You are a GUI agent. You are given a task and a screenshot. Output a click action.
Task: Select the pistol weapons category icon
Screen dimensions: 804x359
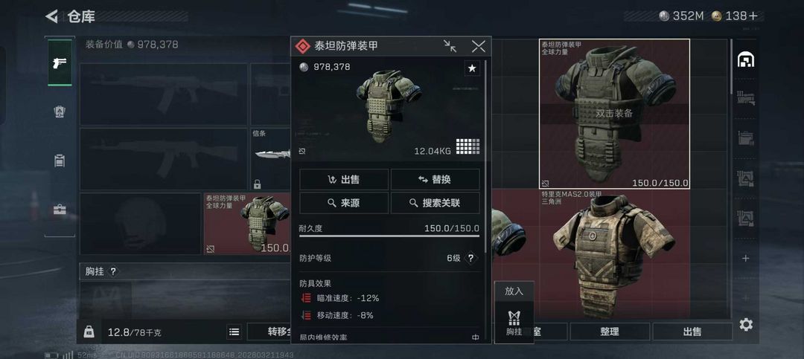[60, 62]
